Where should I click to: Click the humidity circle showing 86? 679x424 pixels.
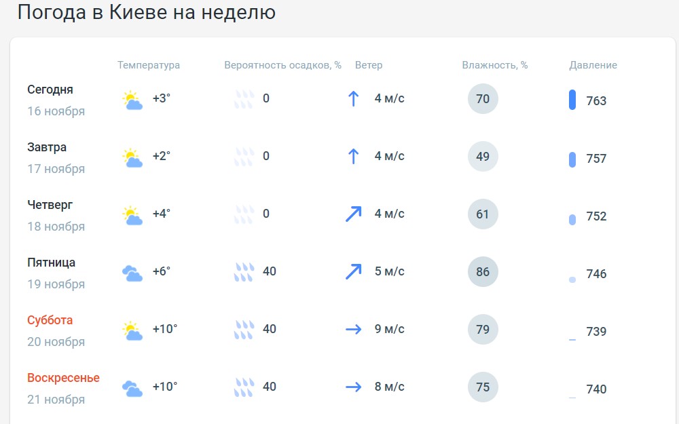pos(483,272)
